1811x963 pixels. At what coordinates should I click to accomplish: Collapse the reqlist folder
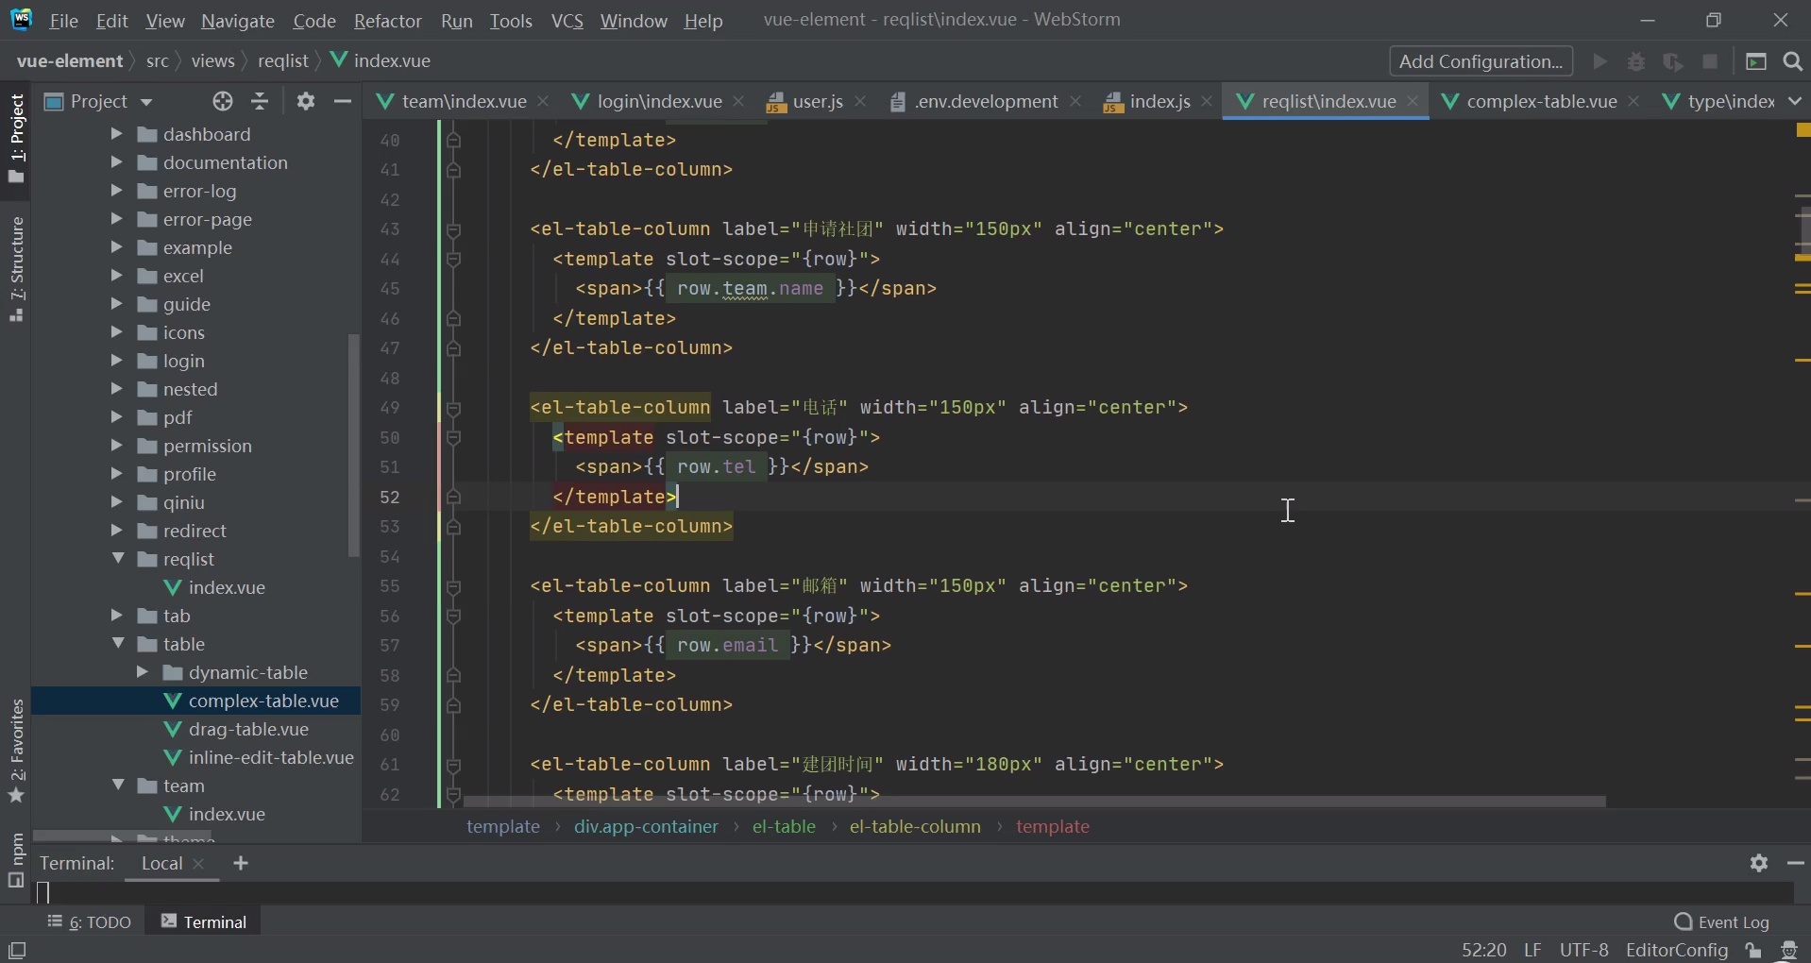tap(120, 559)
